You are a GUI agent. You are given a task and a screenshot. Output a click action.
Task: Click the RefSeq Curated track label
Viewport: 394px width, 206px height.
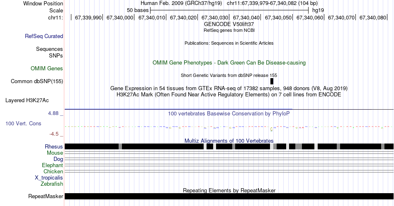click(x=44, y=36)
